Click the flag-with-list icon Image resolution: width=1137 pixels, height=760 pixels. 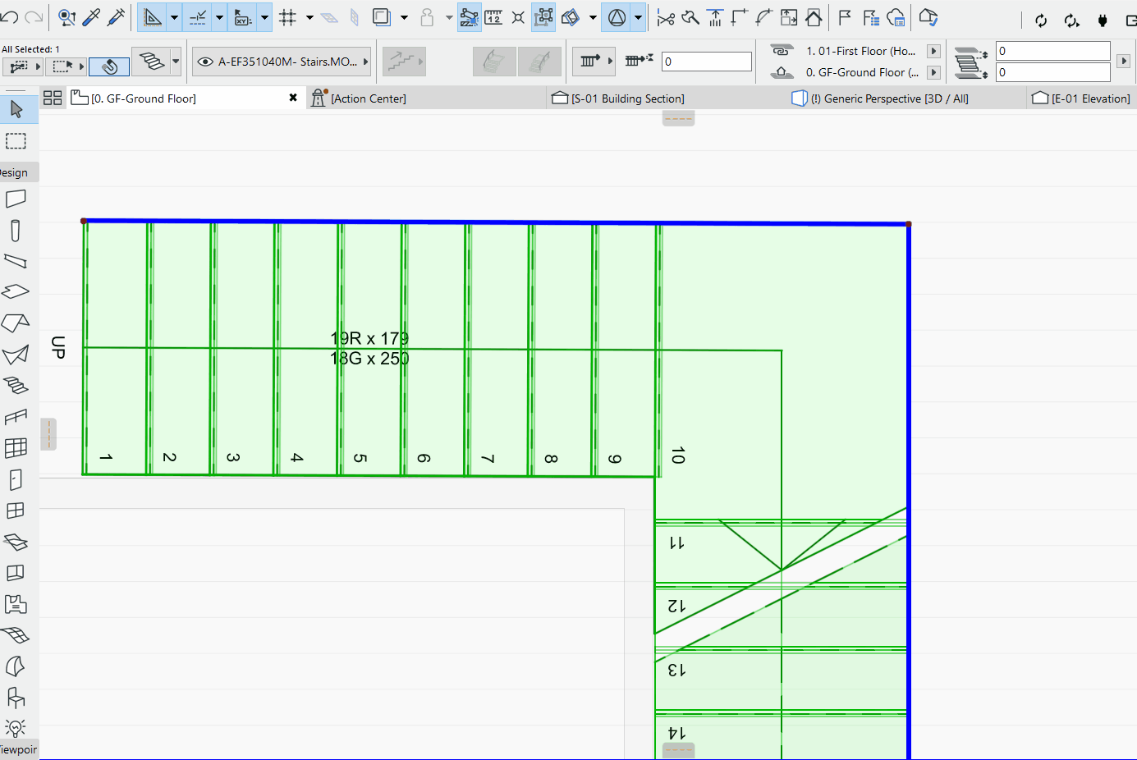pos(871,17)
